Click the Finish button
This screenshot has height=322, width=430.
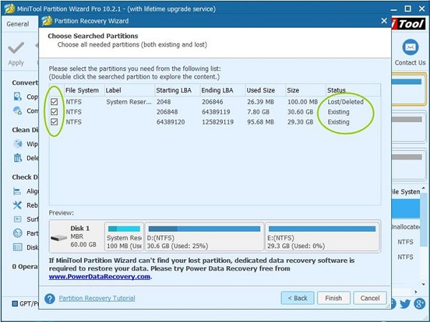pyautogui.click(x=333, y=298)
